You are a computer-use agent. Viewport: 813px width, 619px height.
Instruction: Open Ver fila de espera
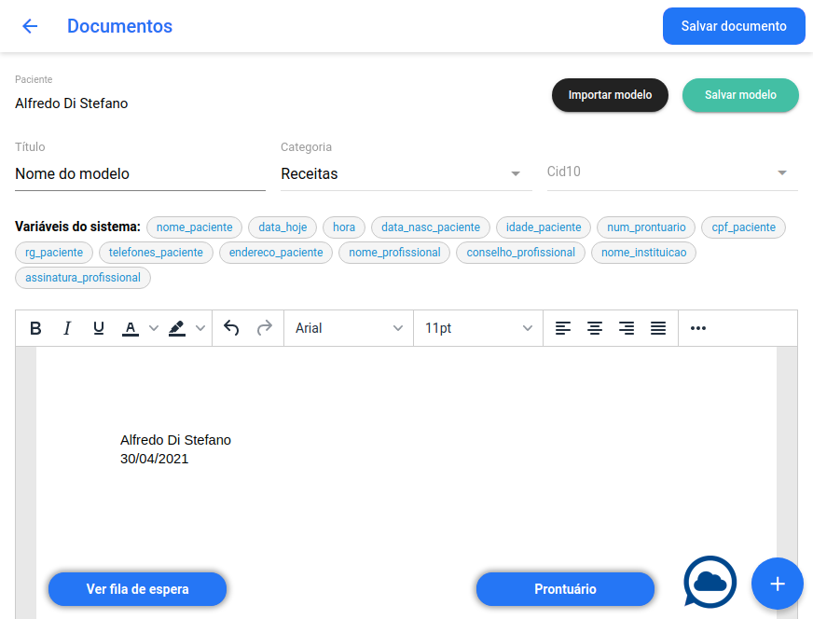(137, 589)
